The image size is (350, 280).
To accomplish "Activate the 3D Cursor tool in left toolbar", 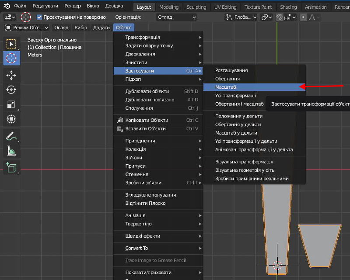I will (11, 58).
